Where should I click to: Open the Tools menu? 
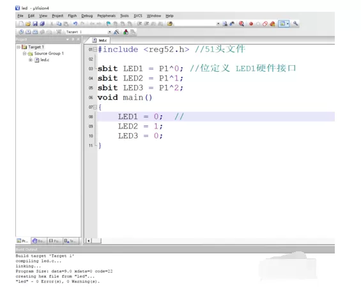tap(125, 15)
